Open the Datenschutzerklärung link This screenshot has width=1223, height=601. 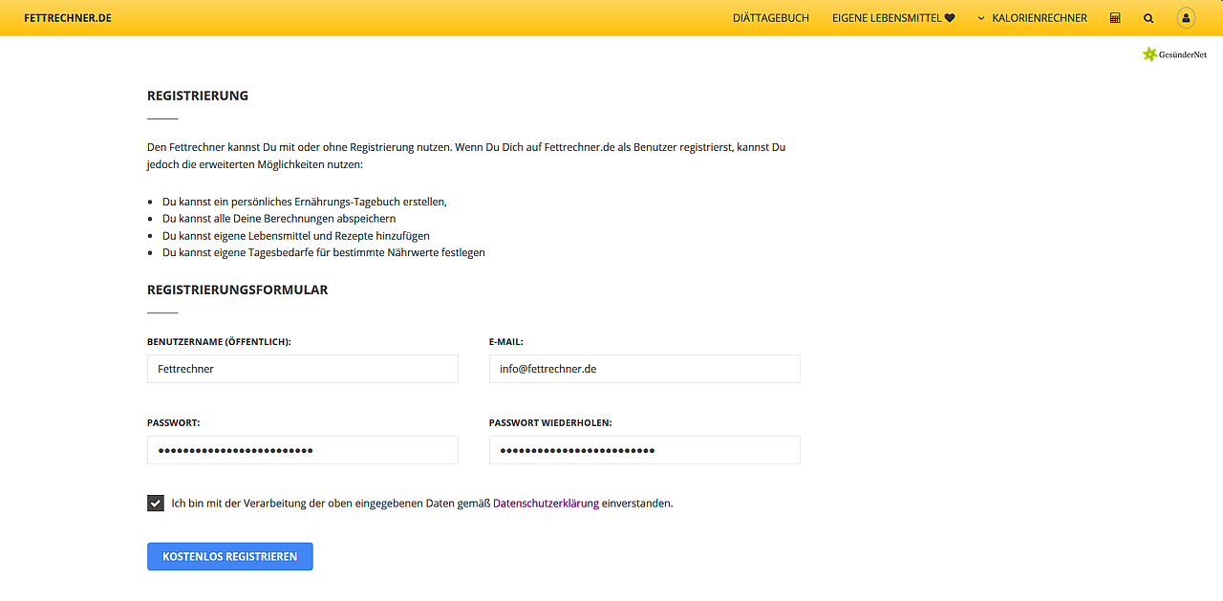tap(545, 503)
